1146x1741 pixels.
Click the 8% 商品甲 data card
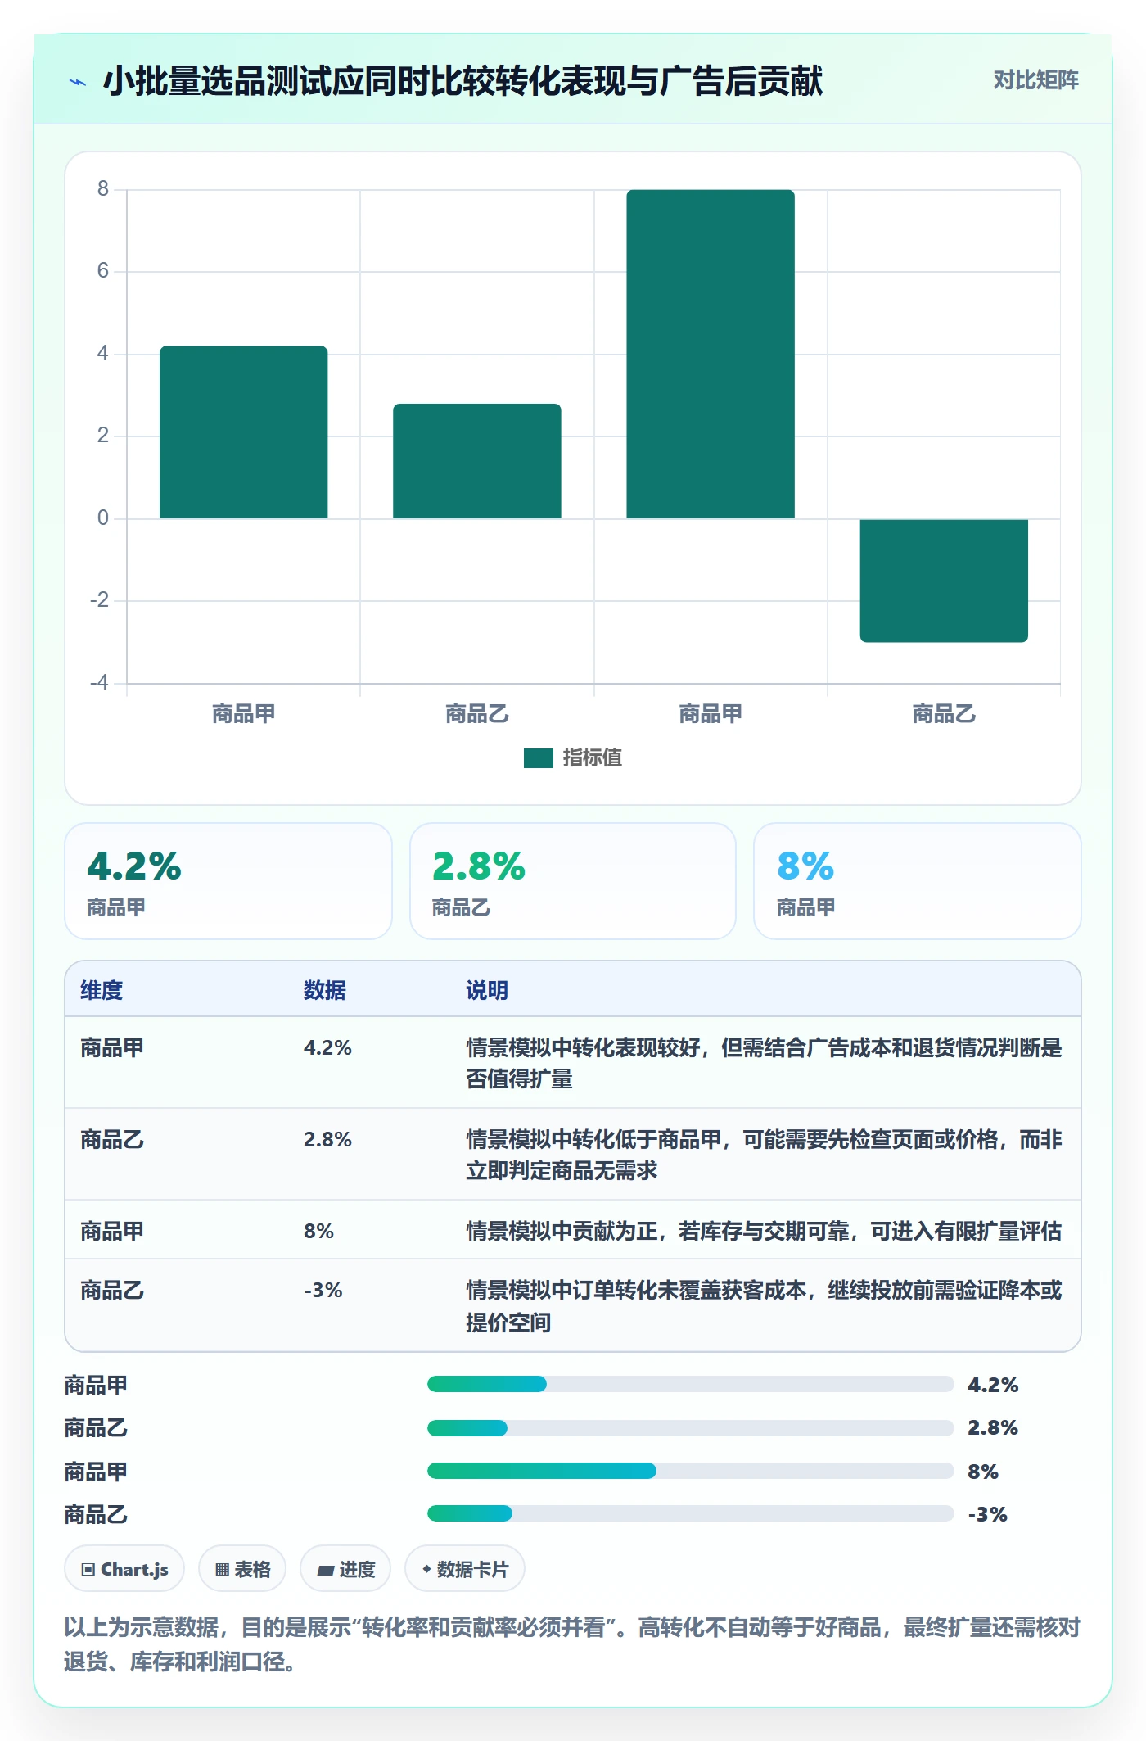click(x=918, y=881)
